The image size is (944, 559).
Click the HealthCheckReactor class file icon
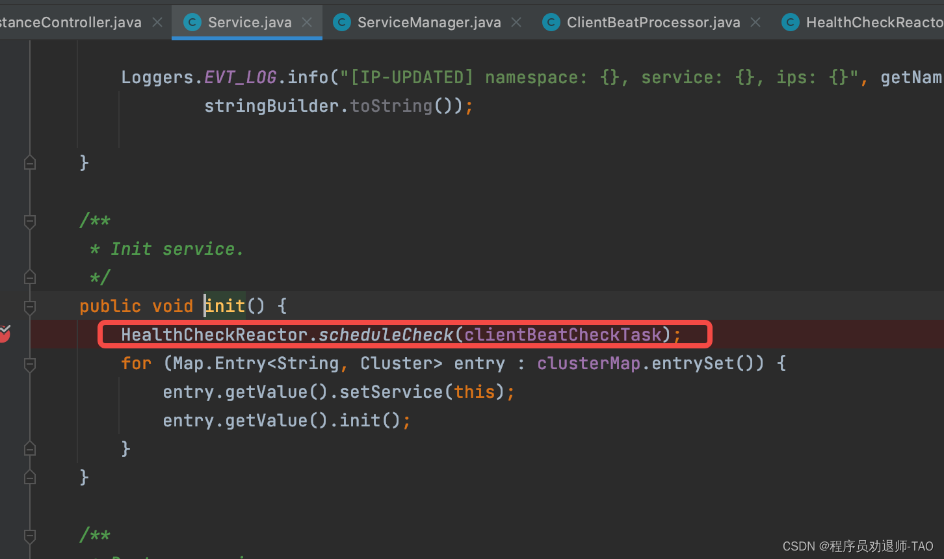[x=790, y=23]
